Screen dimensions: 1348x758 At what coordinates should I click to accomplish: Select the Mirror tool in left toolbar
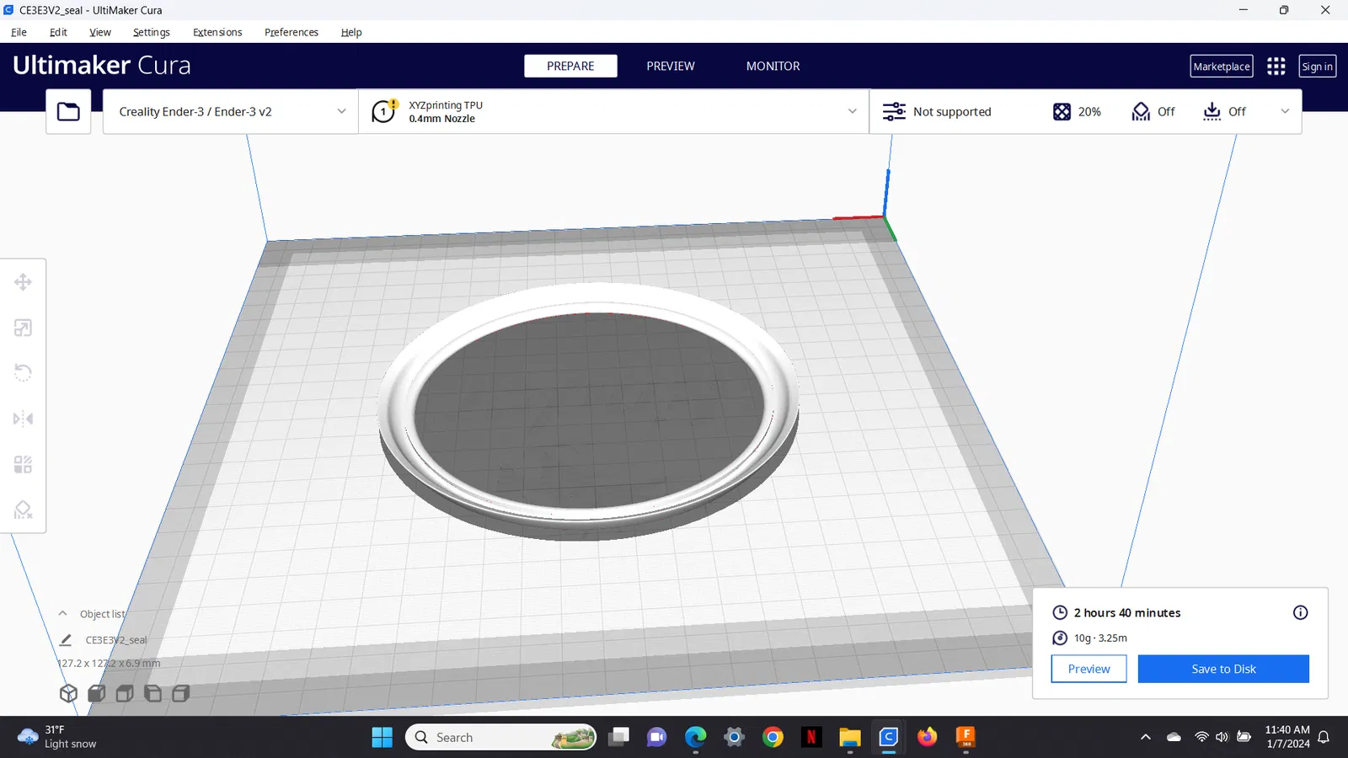(x=23, y=419)
